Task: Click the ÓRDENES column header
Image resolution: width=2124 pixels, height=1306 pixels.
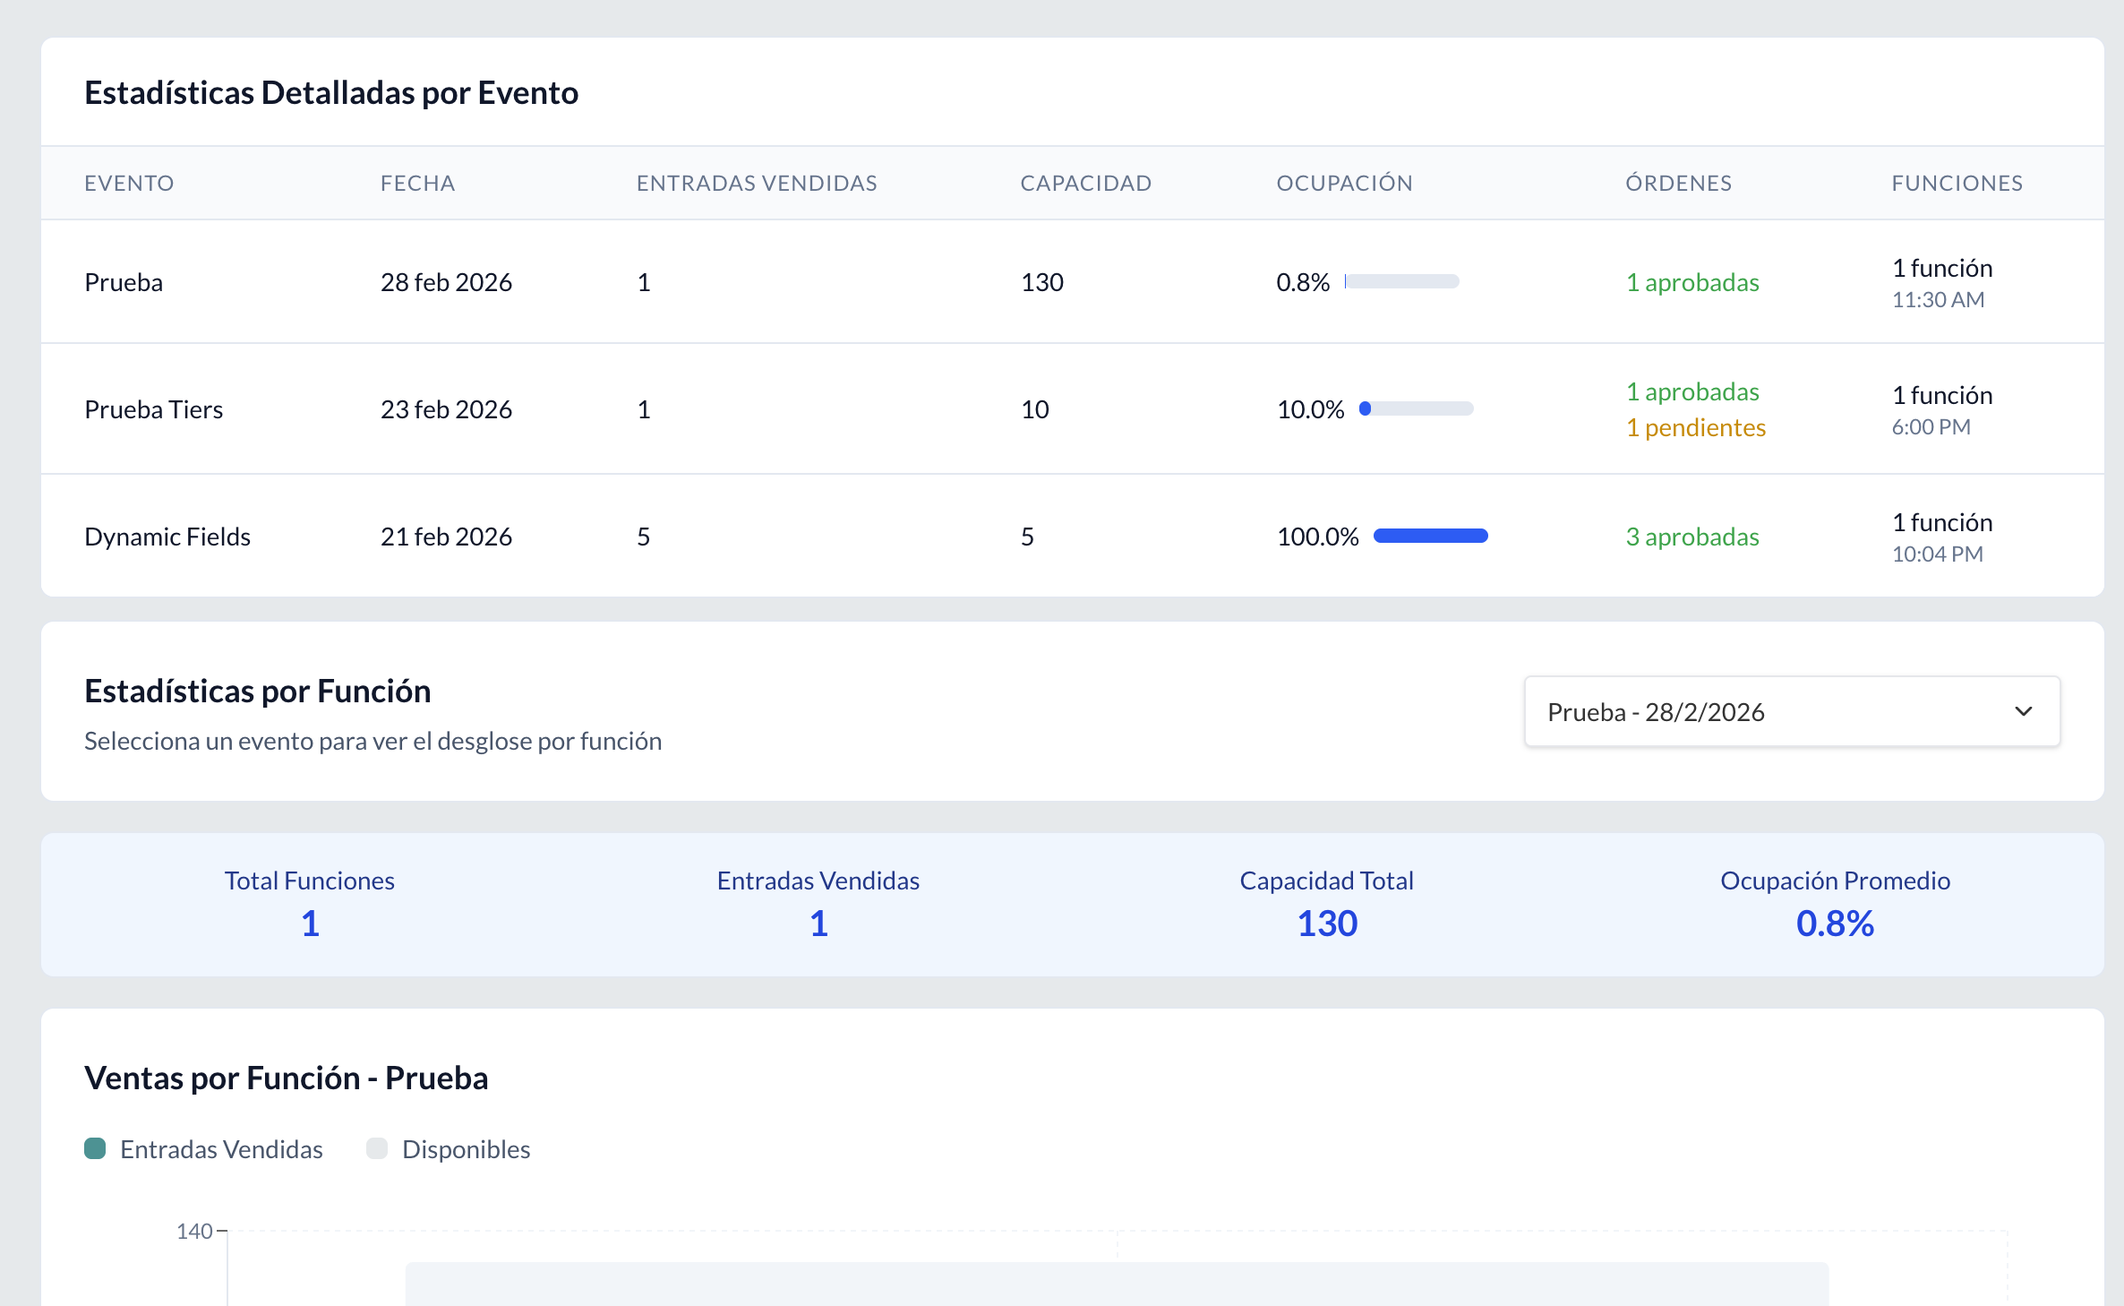Action: coord(1678,183)
